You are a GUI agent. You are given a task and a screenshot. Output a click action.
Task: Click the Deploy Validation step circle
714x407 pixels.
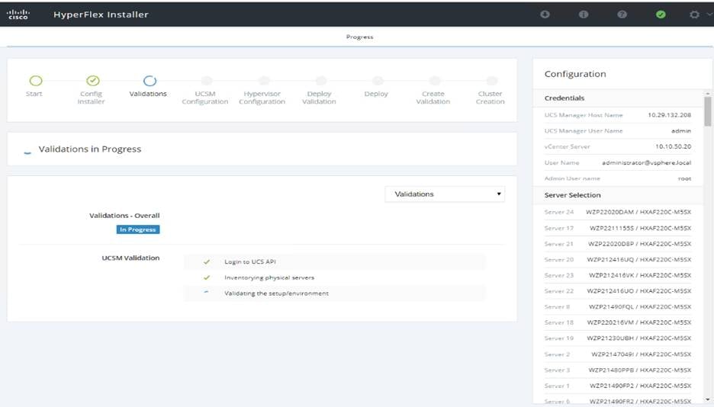point(321,81)
